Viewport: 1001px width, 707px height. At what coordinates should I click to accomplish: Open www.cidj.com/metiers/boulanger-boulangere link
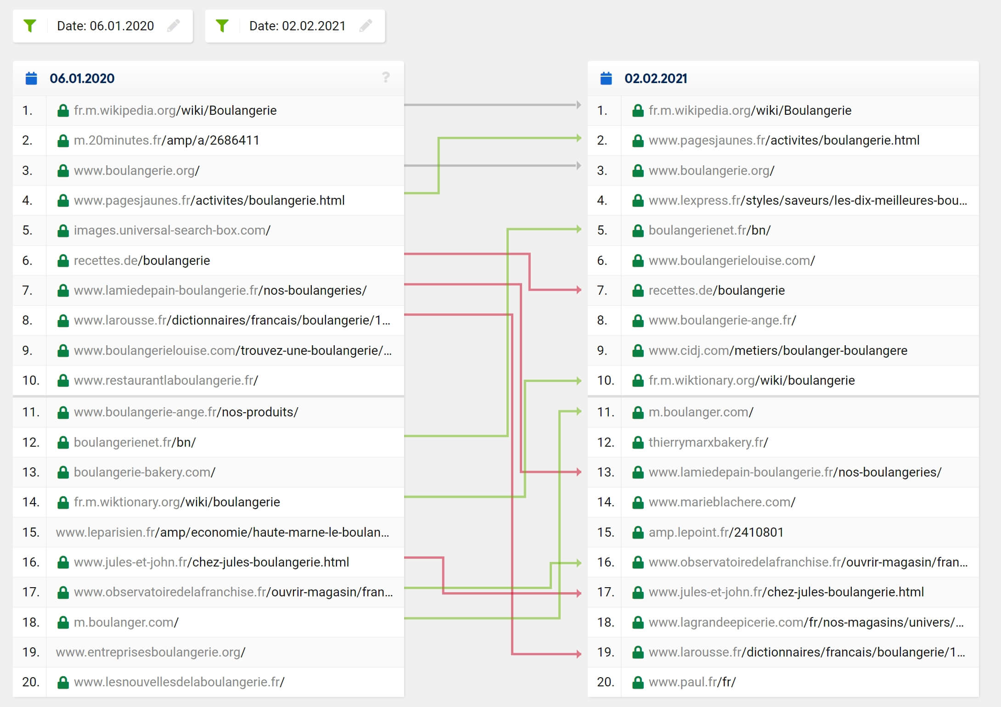click(778, 351)
